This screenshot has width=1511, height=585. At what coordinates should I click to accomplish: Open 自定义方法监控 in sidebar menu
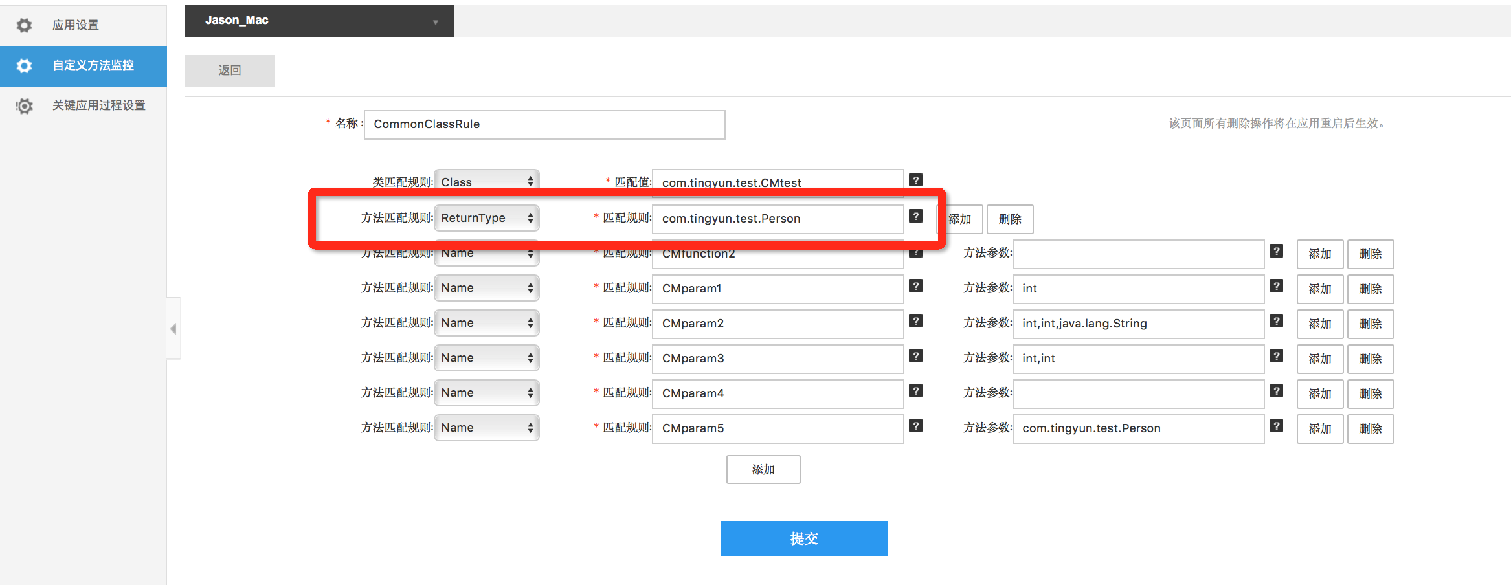93,65
